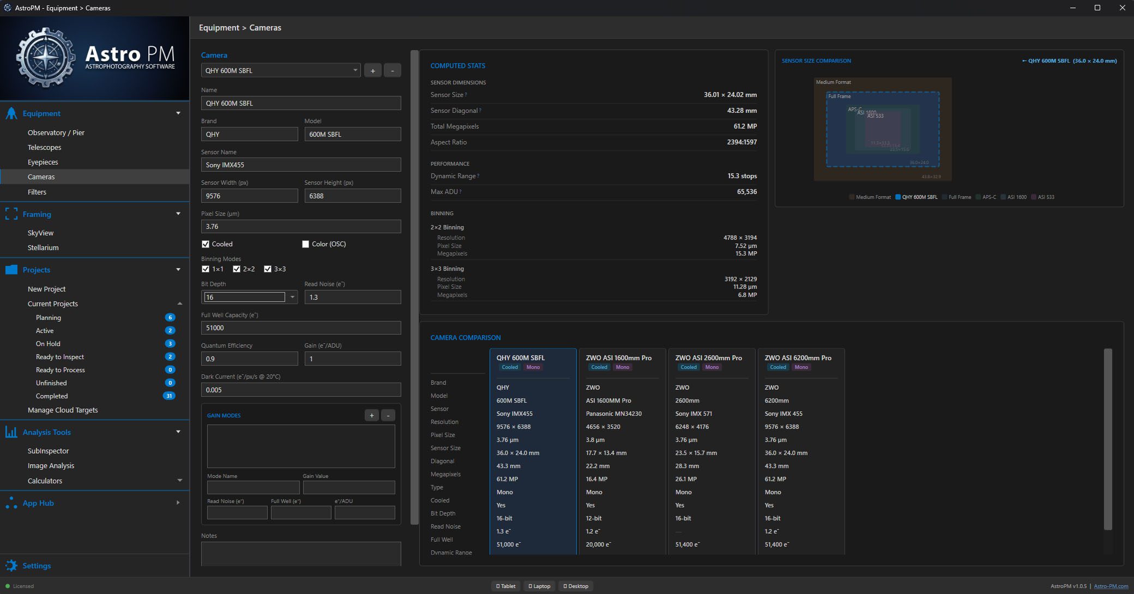This screenshot has width=1134, height=594.
Task: Open SubInspector in Analysis Tools
Action: click(x=48, y=451)
